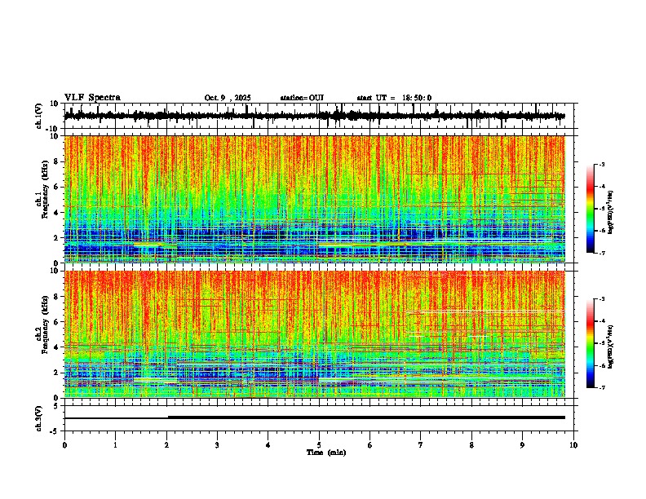Click the "Time (min)" axis label
Screen dimensions: 646x499
326,453
